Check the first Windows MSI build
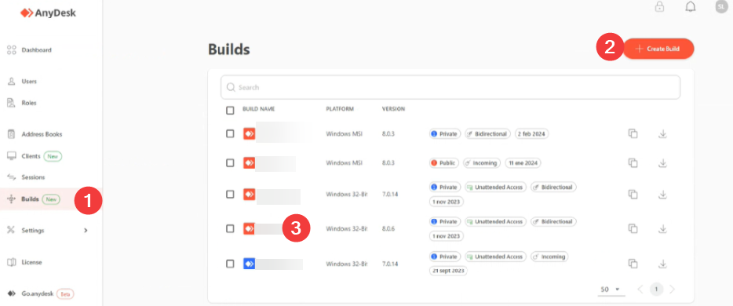Screen dimensions: 733x306 coord(230,133)
